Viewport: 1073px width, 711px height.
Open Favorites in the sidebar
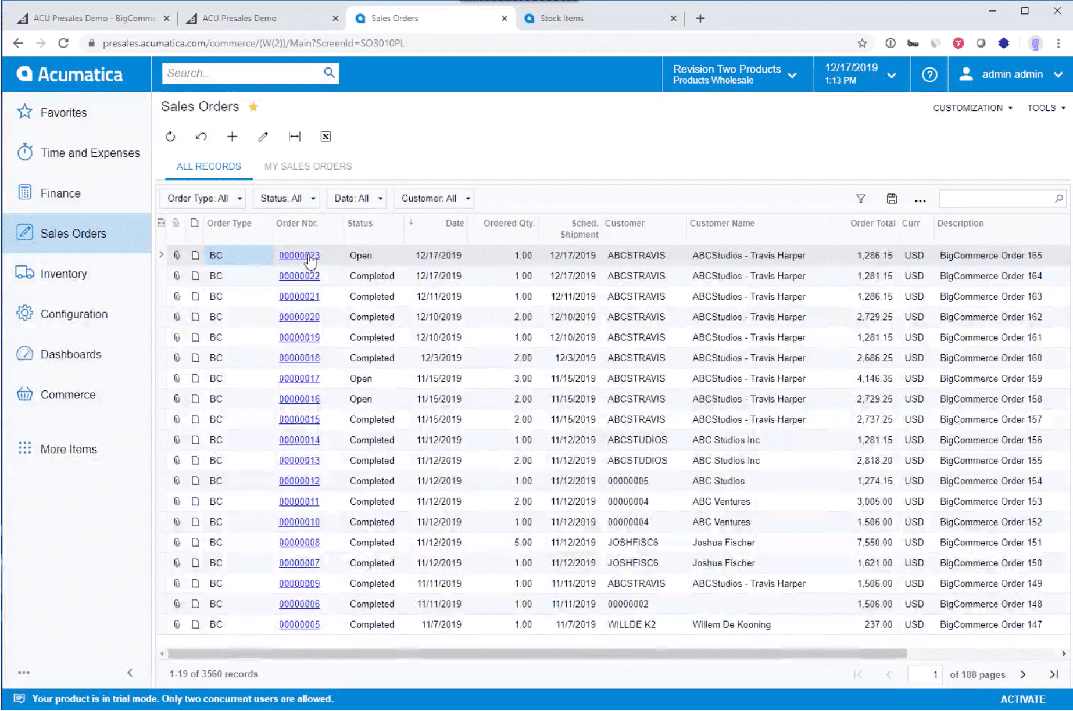tap(77, 112)
